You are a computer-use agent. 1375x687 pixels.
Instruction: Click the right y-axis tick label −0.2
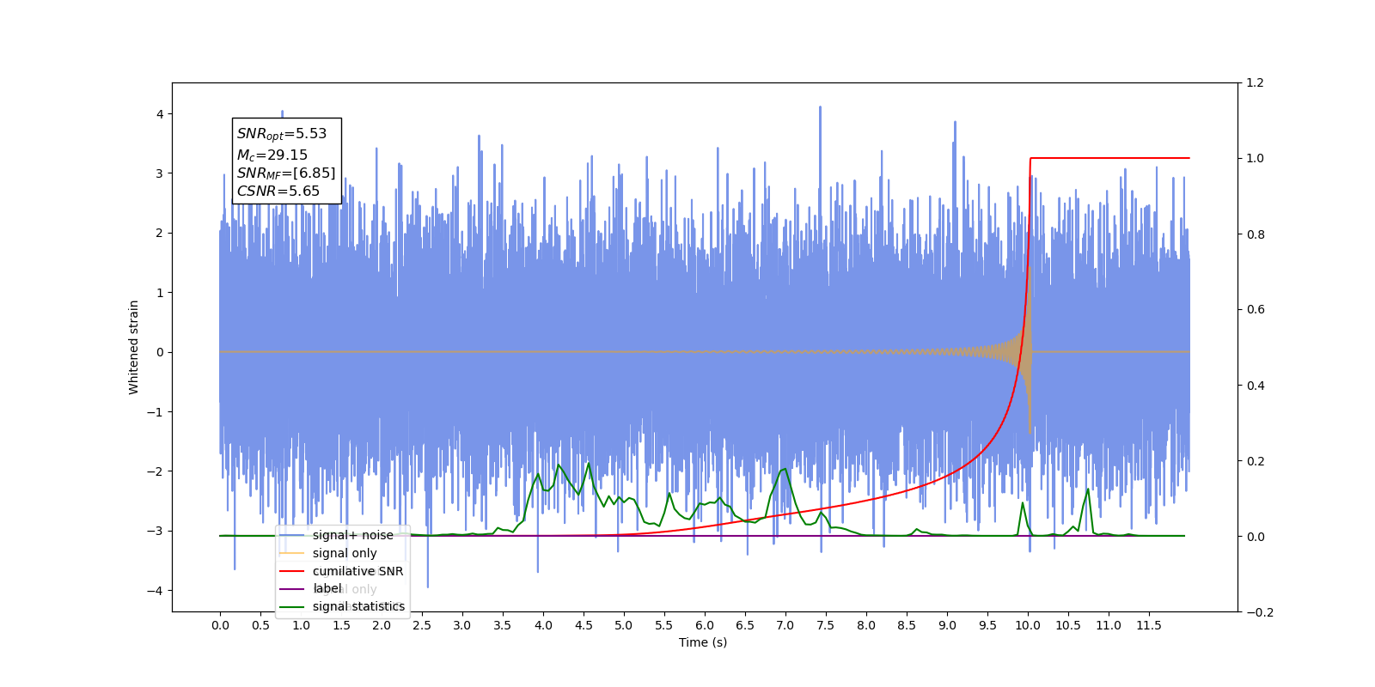pyautogui.click(x=1260, y=612)
